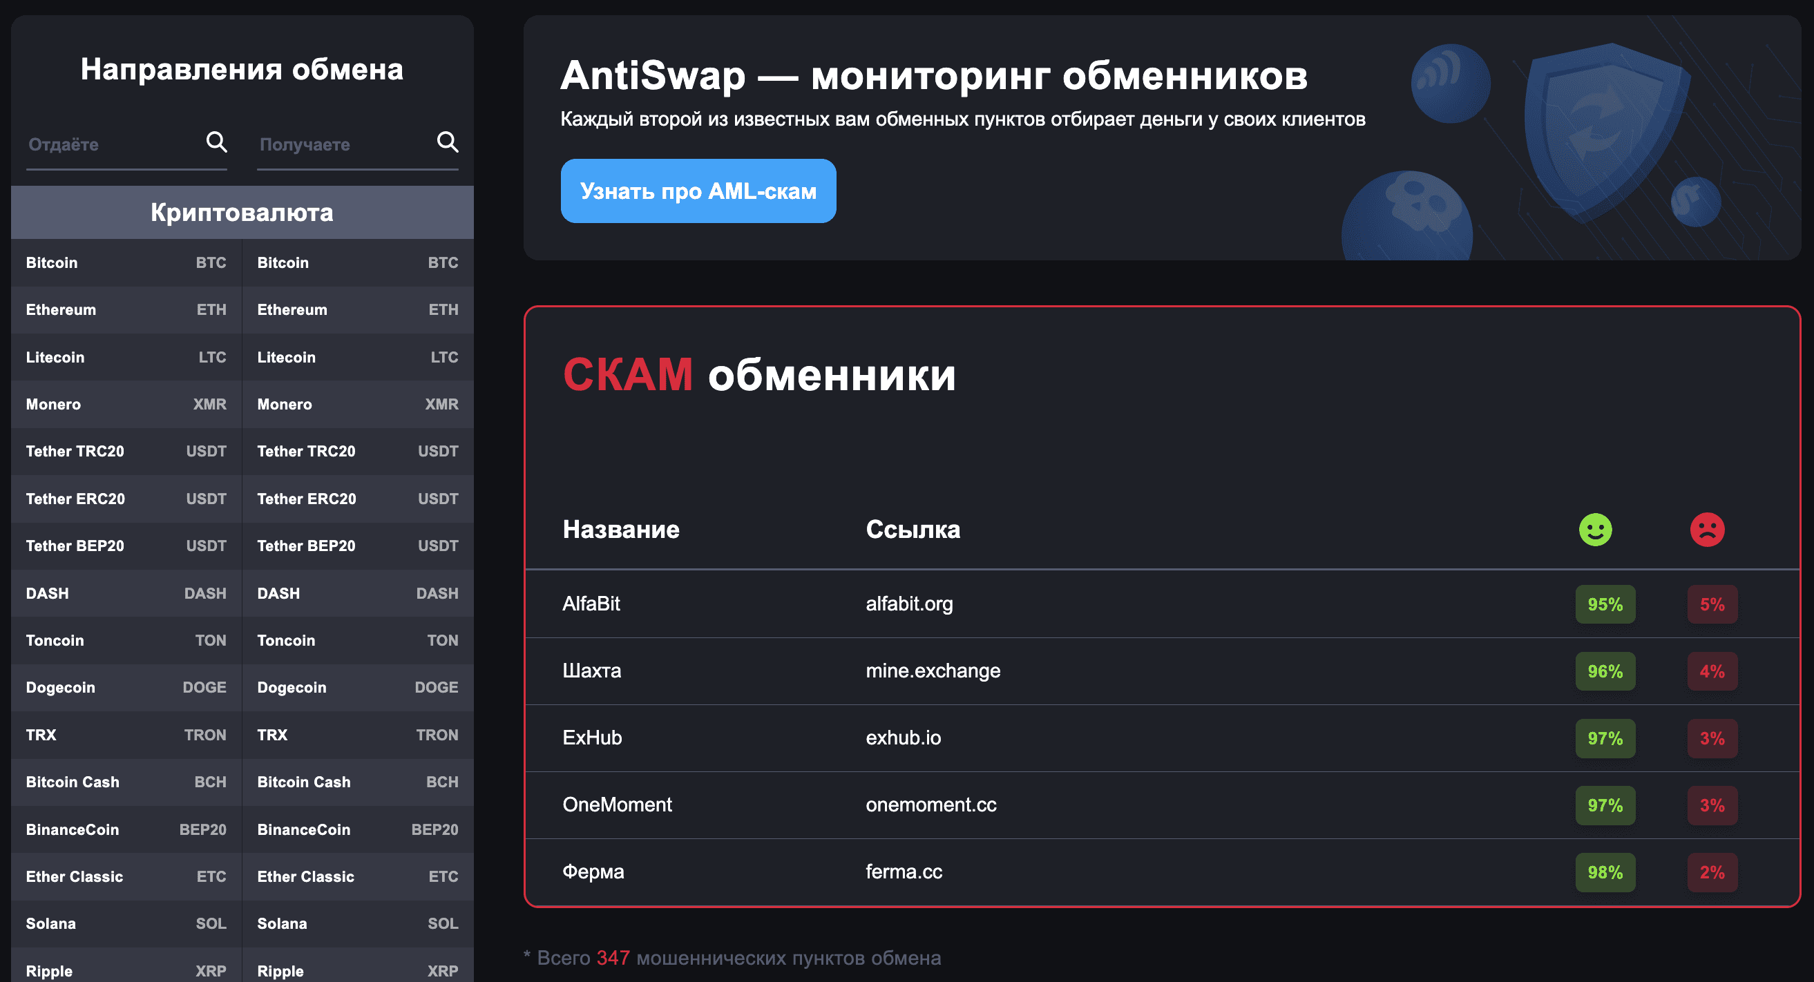
Task: Open the OneMoment exchanger row
Action: [x=617, y=805]
